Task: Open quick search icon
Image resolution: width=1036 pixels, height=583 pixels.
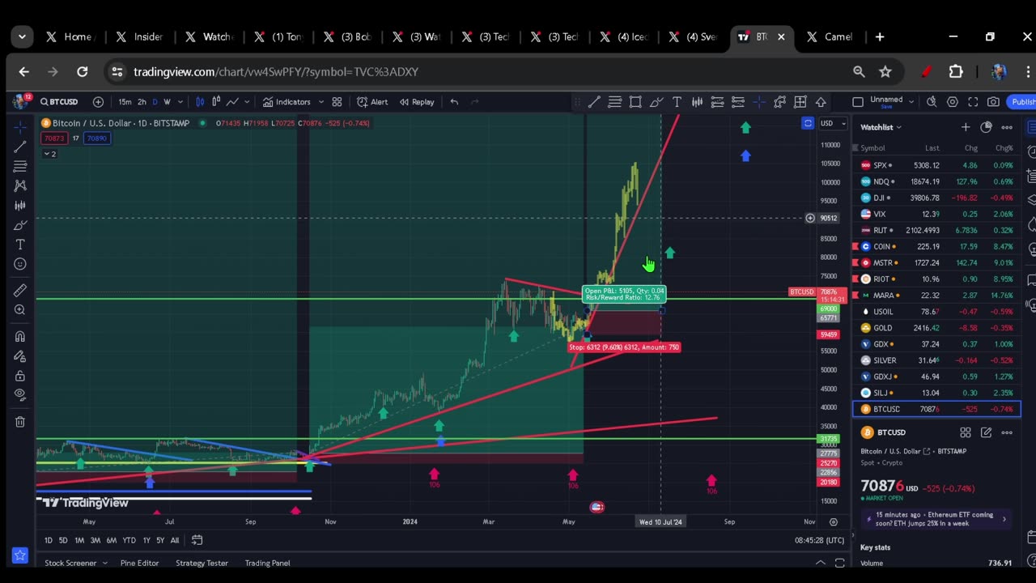Action: (932, 102)
